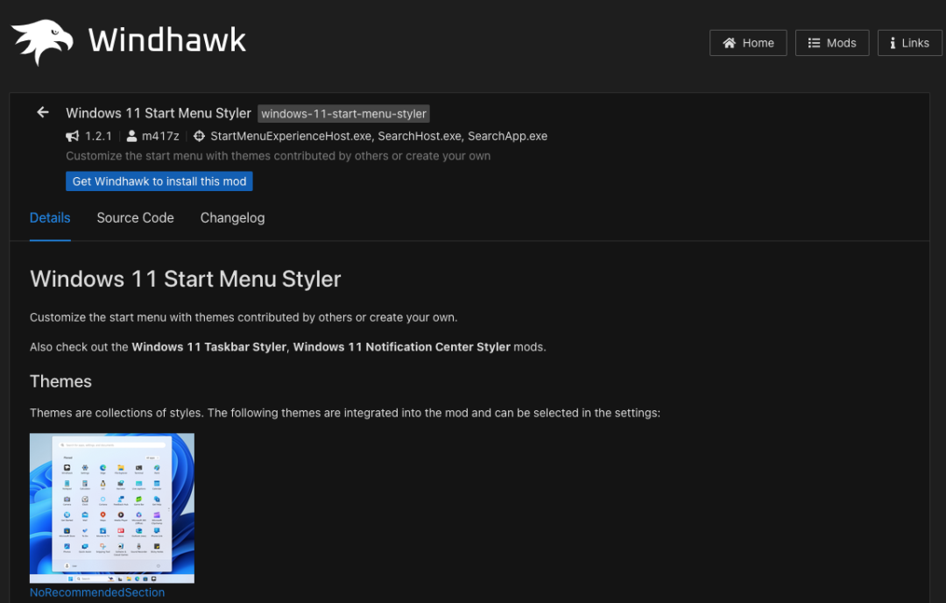Click the back arrow to return to mods list
The width and height of the screenshot is (946, 603).
point(42,112)
